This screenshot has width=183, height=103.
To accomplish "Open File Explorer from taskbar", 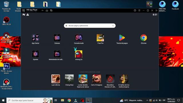I will point(63,100).
